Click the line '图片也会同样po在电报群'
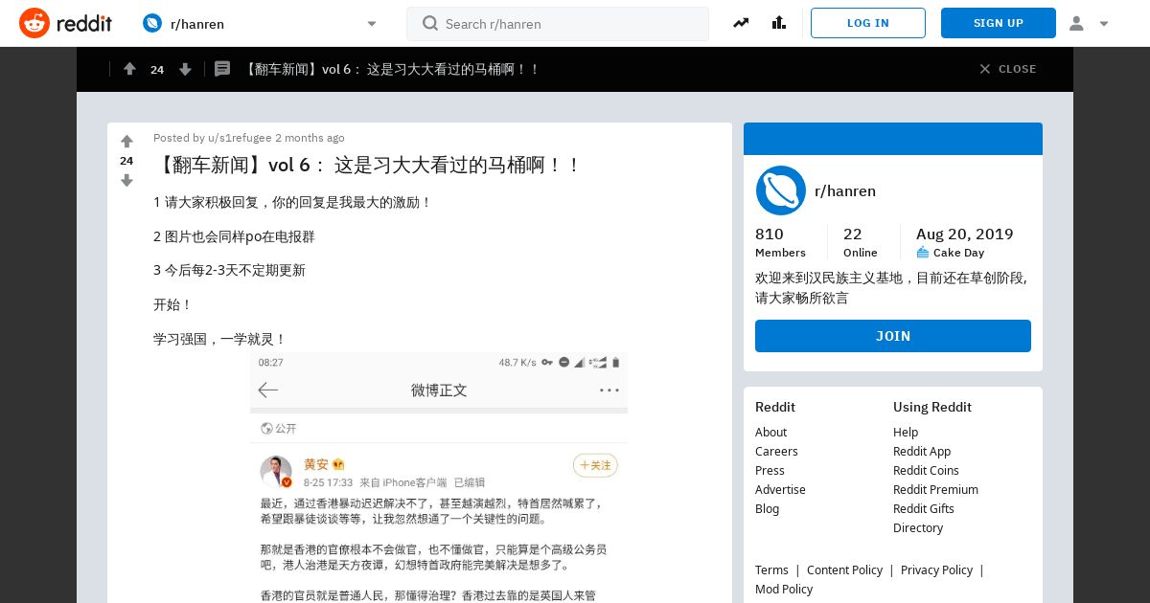This screenshot has width=1150, height=603. (x=234, y=236)
